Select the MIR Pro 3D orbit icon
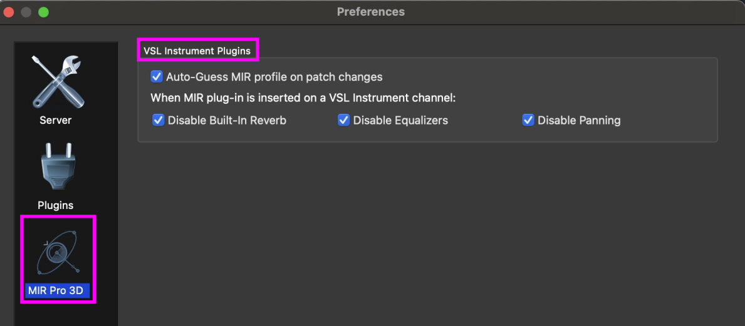This screenshot has height=326, width=745. tap(57, 252)
